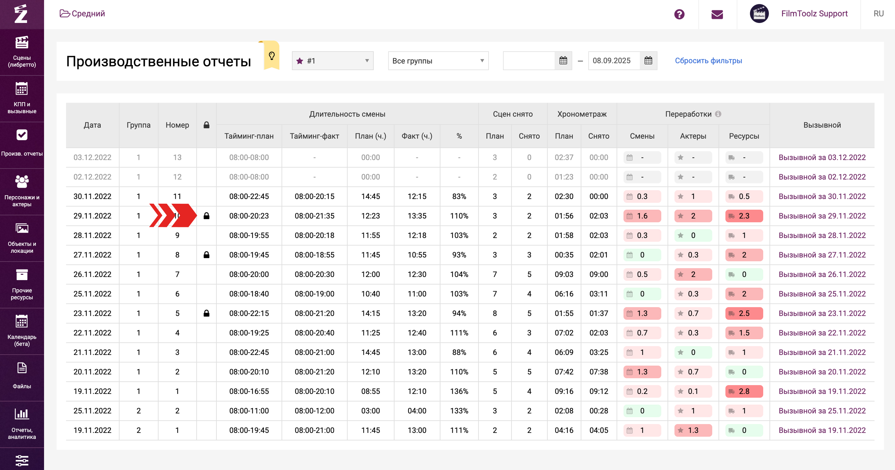Click the help question mark icon
This screenshot has height=470, width=895.
679,14
